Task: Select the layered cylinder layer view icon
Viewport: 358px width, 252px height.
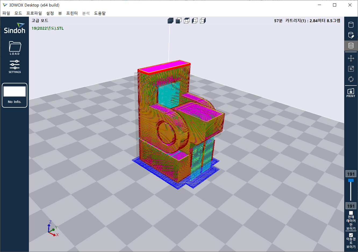Action: click(x=351, y=45)
